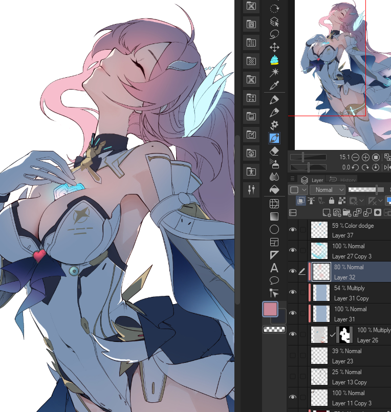Toggle visibility of Layer 26
This screenshot has height=412, width=391.
tap(293, 334)
